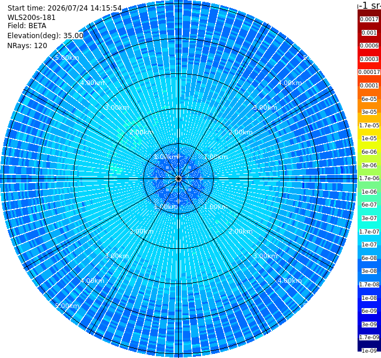Click the 1e-09 minimum colorbar label
The height and width of the screenshot is (358, 381).
point(369,351)
